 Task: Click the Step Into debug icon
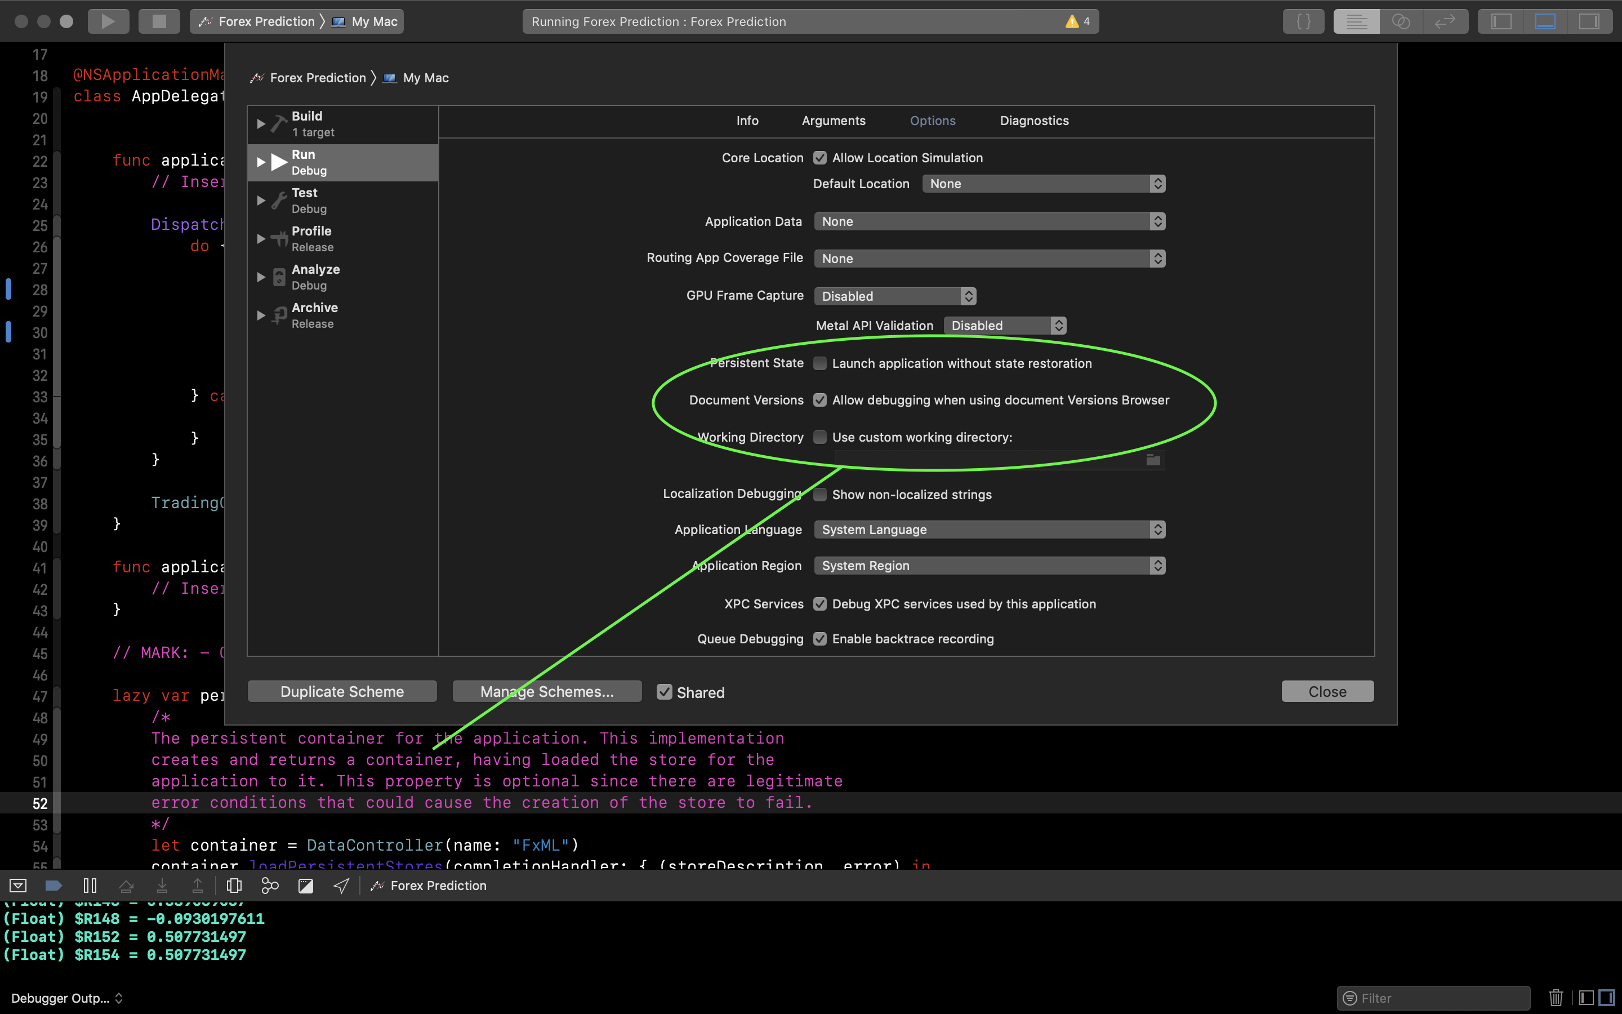(x=162, y=886)
